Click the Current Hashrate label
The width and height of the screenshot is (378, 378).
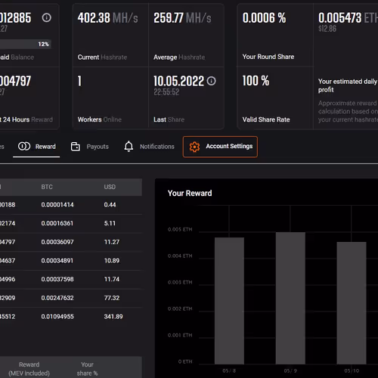(102, 57)
